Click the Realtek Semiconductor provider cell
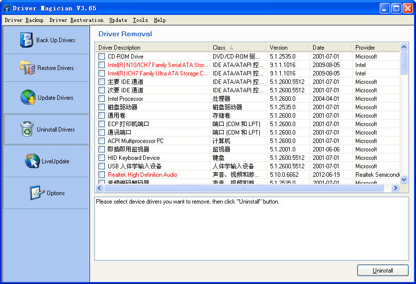This screenshot has height=284, width=416. (377, 175)
